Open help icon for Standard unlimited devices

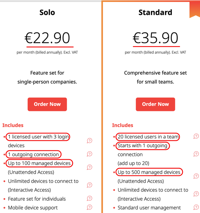196,194
